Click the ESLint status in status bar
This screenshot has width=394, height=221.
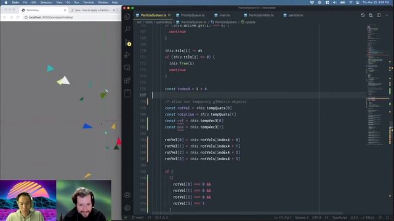(x=368, y=217)
